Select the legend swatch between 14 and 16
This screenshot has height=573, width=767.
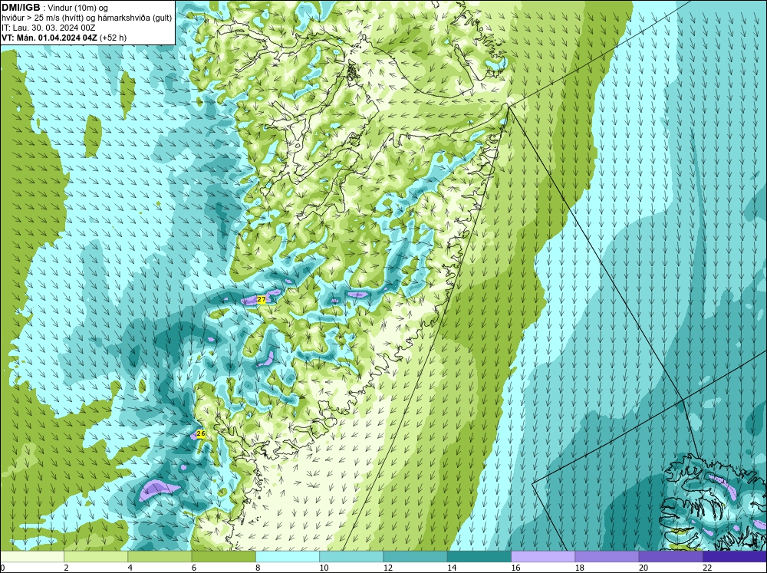click(x=479, y=556)
